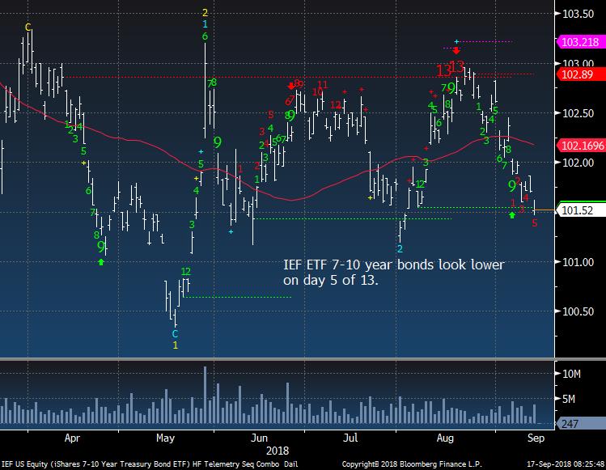This screenshot has height=470, width=606.
Task: Select the Apr month label
Action: click(x=72, y=438)
